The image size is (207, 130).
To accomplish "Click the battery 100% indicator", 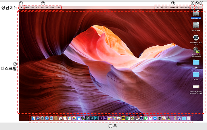I will tap(172, 7).
